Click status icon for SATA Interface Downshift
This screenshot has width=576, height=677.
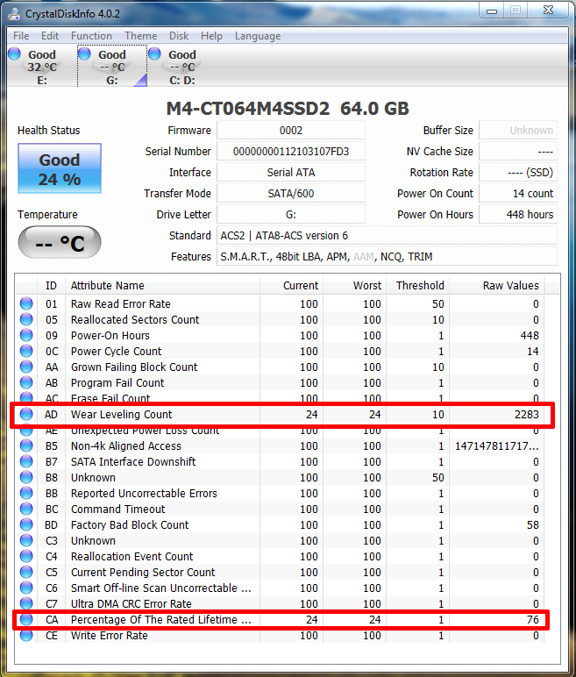click(x=26, y=461)
